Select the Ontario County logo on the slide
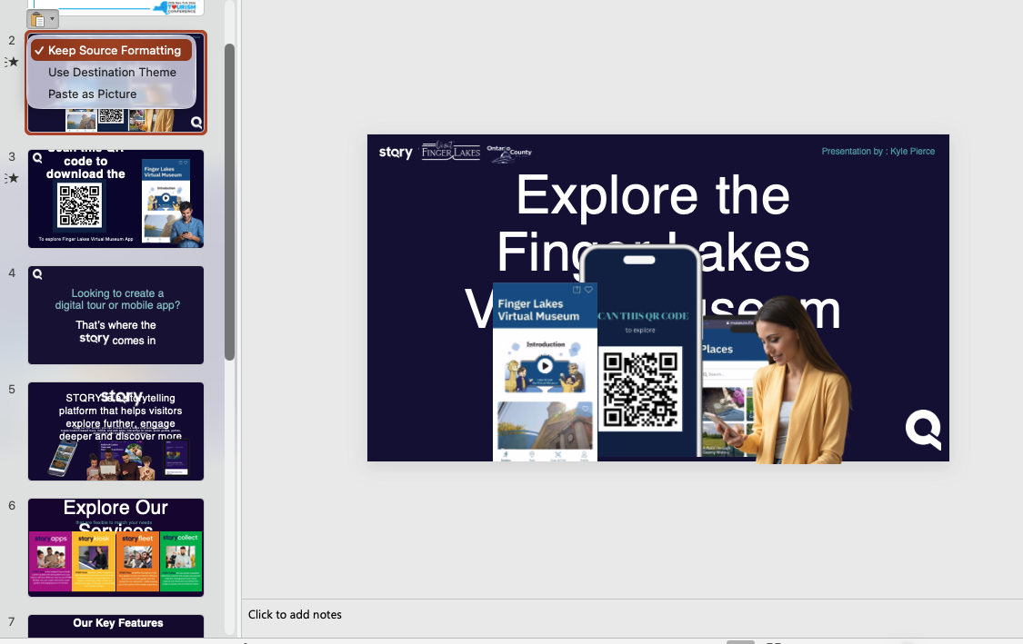1023x644 pixels. tap(509, 154)
